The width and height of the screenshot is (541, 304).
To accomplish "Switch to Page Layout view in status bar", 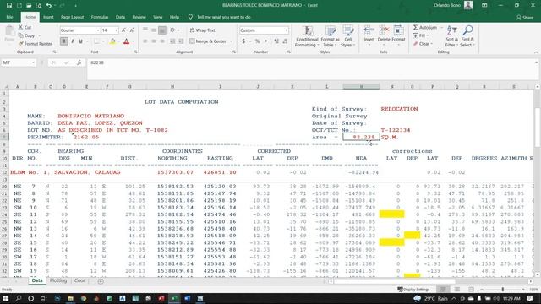I will [457, 289].
